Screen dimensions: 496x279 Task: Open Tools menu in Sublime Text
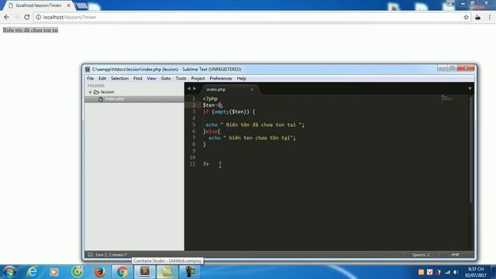point(181,78)
